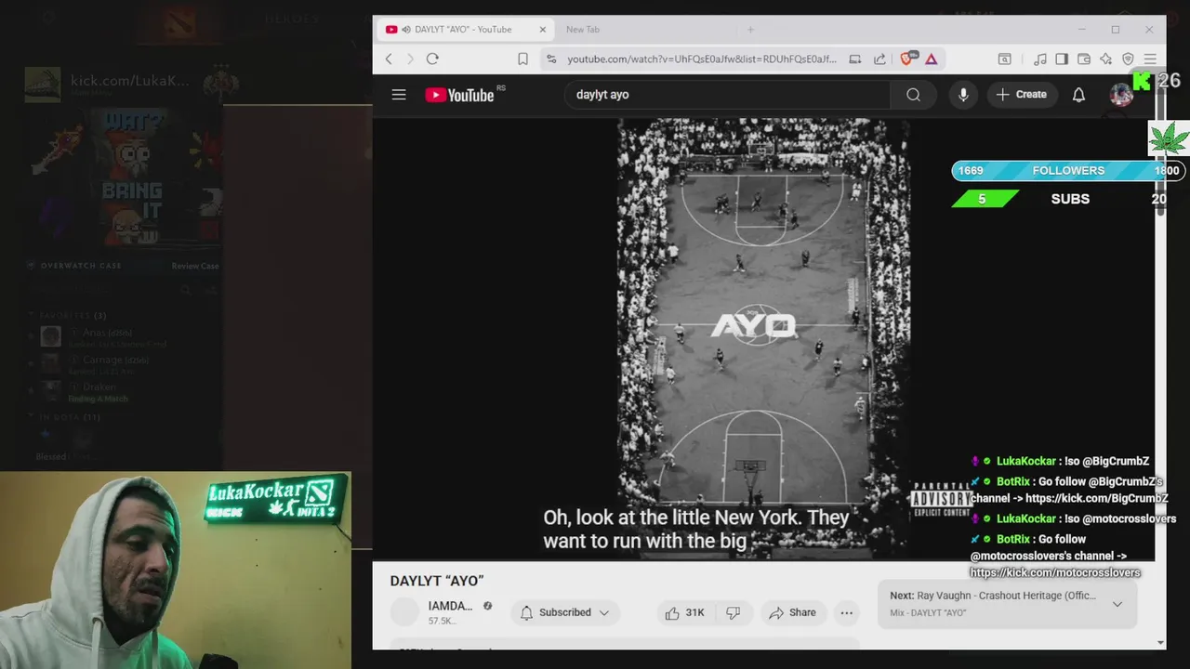The height and width of the screenshot is (669, 1190).
Task: Show the browser sidebar panel
Action: (1062, 59)
